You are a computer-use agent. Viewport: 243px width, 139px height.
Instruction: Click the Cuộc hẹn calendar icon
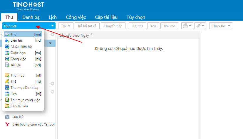click(x=7, y=53)
